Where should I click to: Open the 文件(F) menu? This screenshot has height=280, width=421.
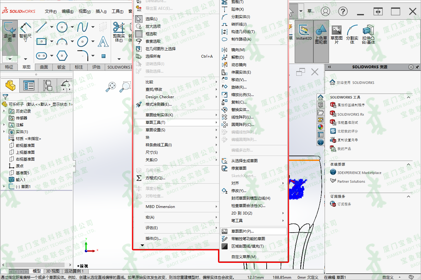[51, 12]
